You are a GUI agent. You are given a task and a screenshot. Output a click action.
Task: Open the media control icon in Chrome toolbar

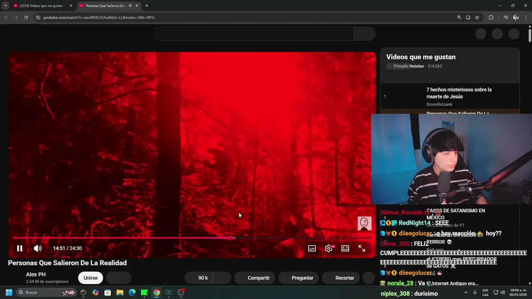coord(505,17)
